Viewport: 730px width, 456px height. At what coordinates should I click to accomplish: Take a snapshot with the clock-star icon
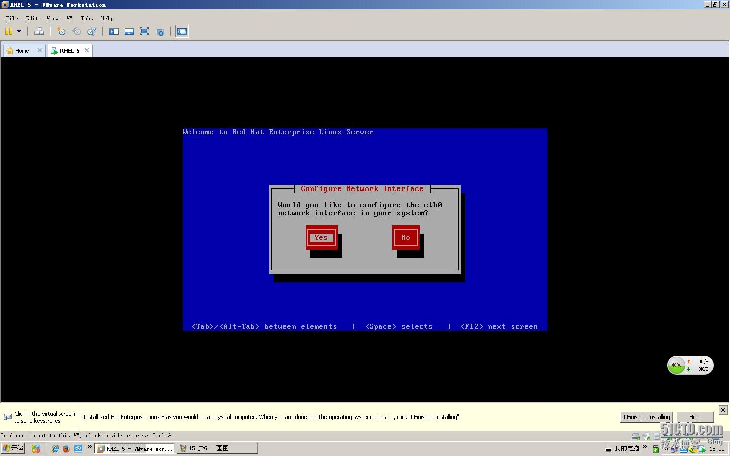point(61,31)
